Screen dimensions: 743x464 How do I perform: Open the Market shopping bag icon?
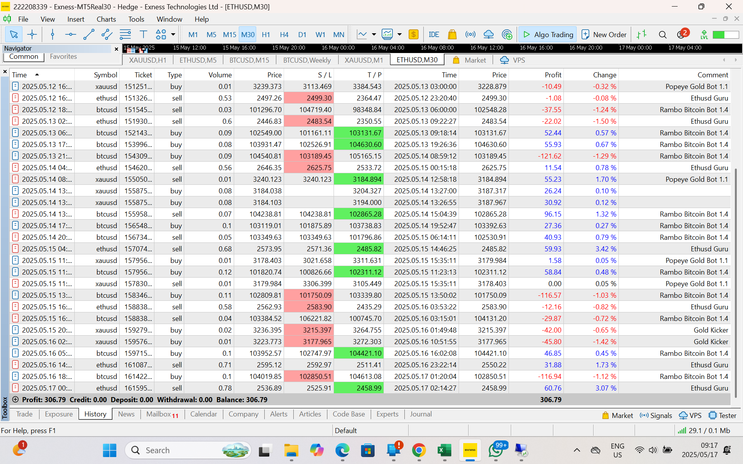coord(452,35)
